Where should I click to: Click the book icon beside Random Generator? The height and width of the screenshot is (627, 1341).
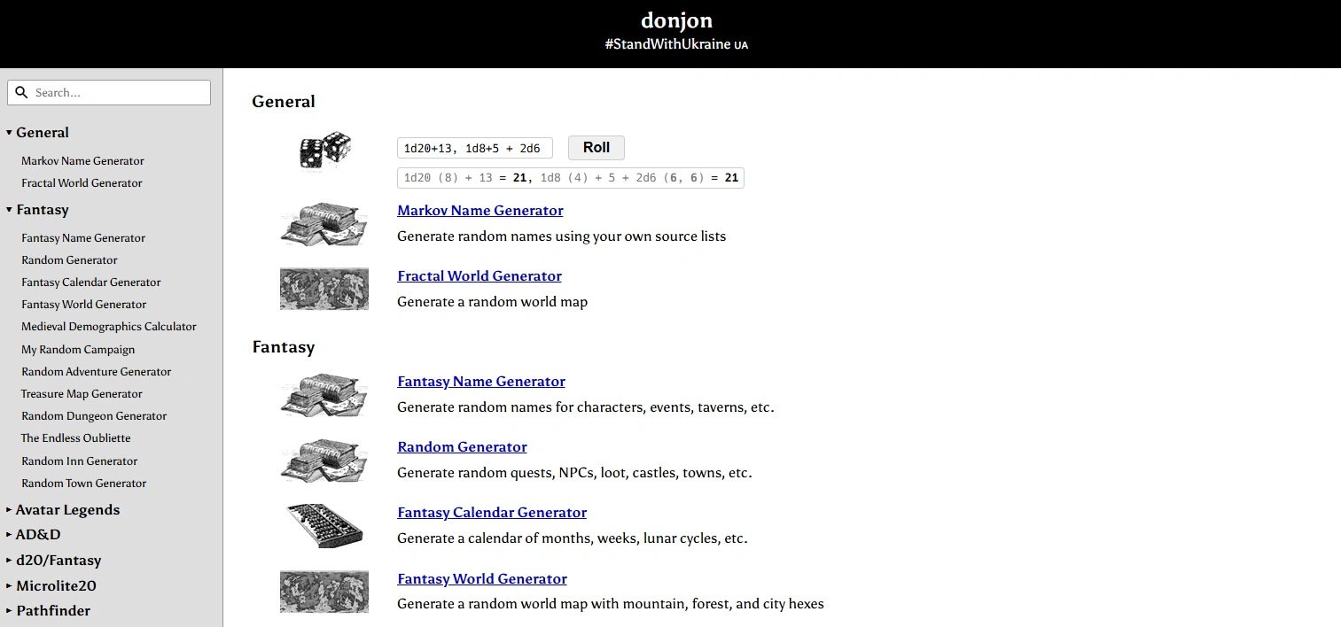(x=324, y=460)
